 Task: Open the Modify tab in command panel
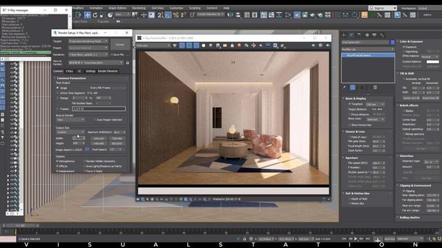tap(352, 35)
